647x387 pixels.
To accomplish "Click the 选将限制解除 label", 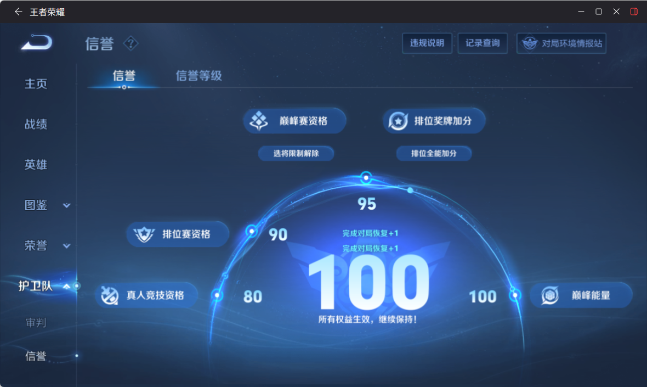I will 296,153.
